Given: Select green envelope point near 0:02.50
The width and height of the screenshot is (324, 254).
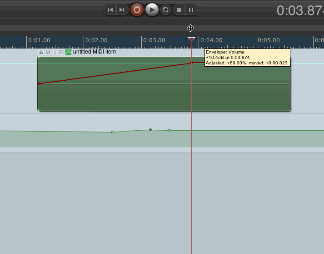Looking at the screenshot, I should (x=113, y=132).
